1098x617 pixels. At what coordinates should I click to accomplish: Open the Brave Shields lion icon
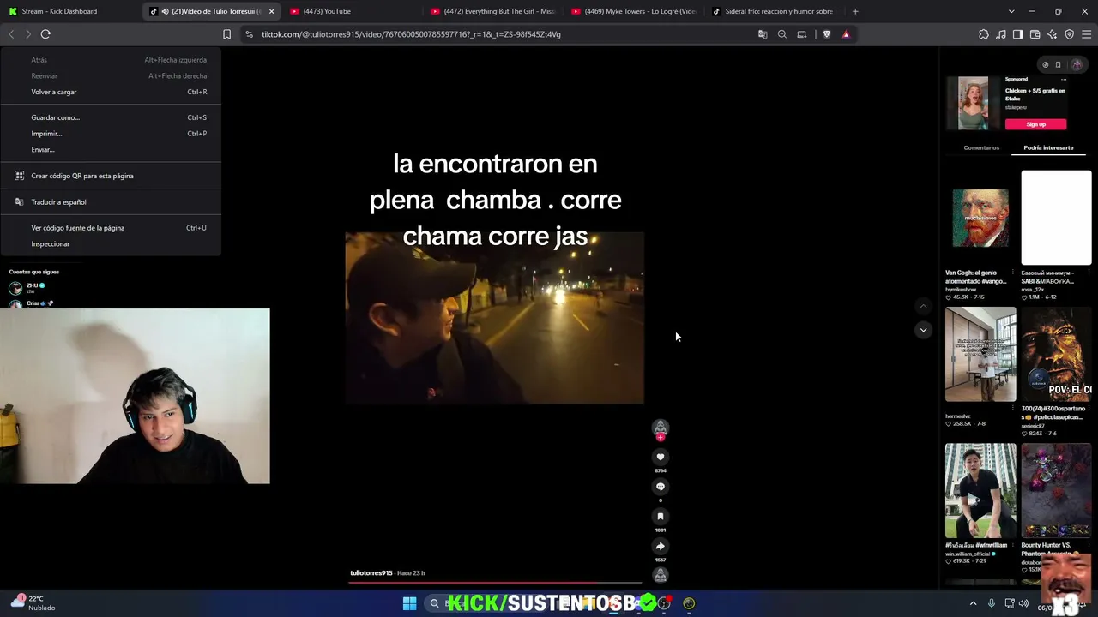pyautogui.click(x=826, y=34)
